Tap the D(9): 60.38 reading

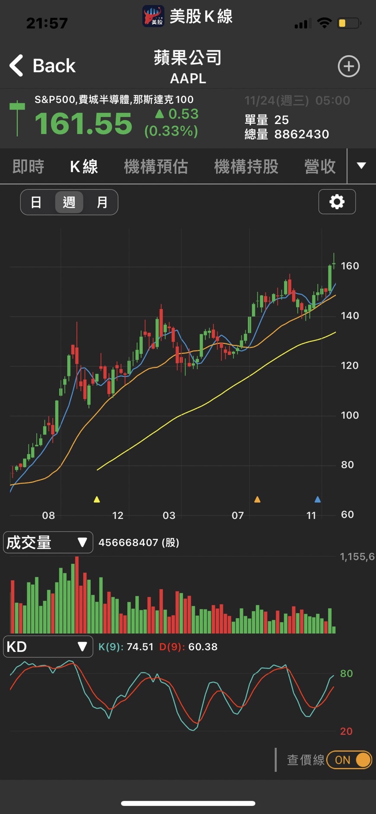point(188,647)
